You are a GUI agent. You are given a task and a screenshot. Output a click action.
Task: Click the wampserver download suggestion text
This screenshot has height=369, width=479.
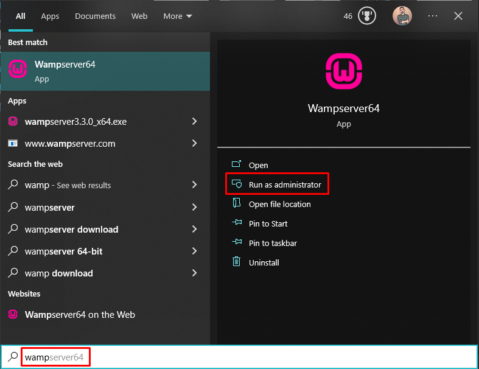pyautogui.click(x=71, y=230)
